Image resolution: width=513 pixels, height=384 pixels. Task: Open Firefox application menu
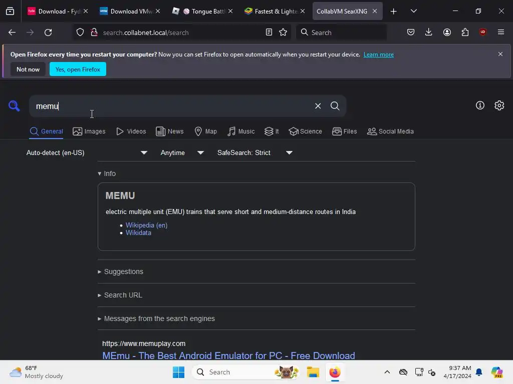pos(501,32)
